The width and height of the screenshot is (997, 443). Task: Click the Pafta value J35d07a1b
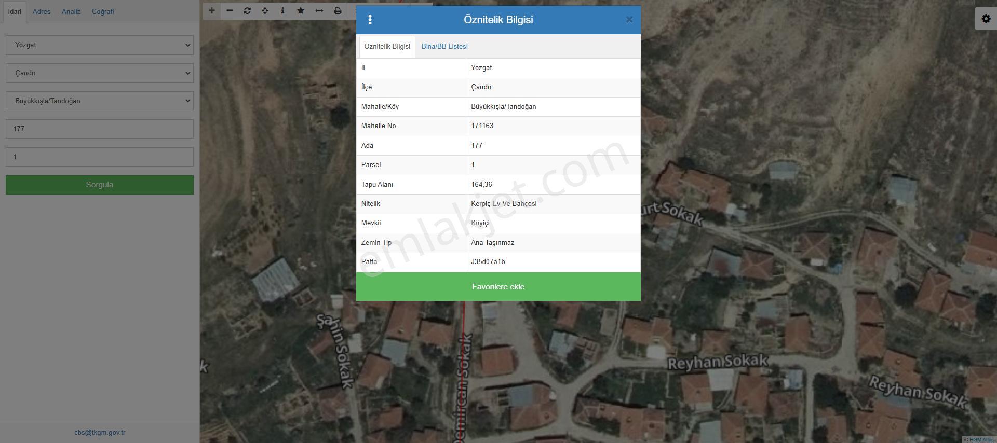pyautogui.click(x=488, y=262)
